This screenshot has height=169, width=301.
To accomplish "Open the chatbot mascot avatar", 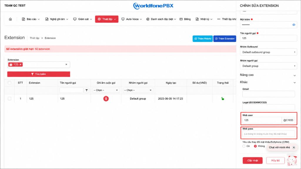I will (292, 160).
